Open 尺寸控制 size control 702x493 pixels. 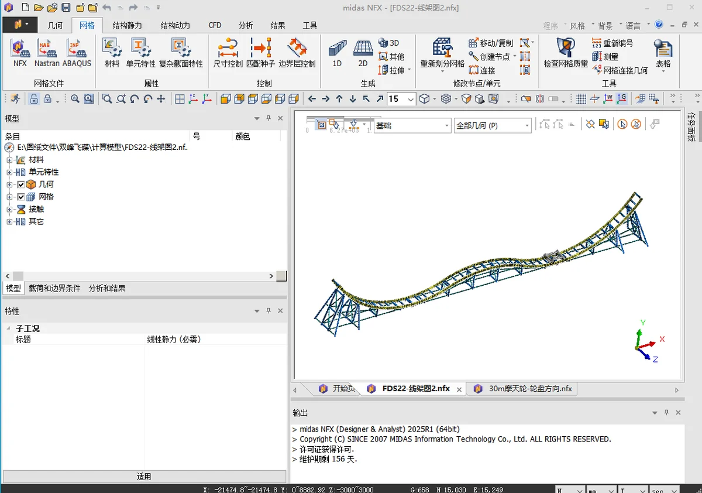click(228, 53)
